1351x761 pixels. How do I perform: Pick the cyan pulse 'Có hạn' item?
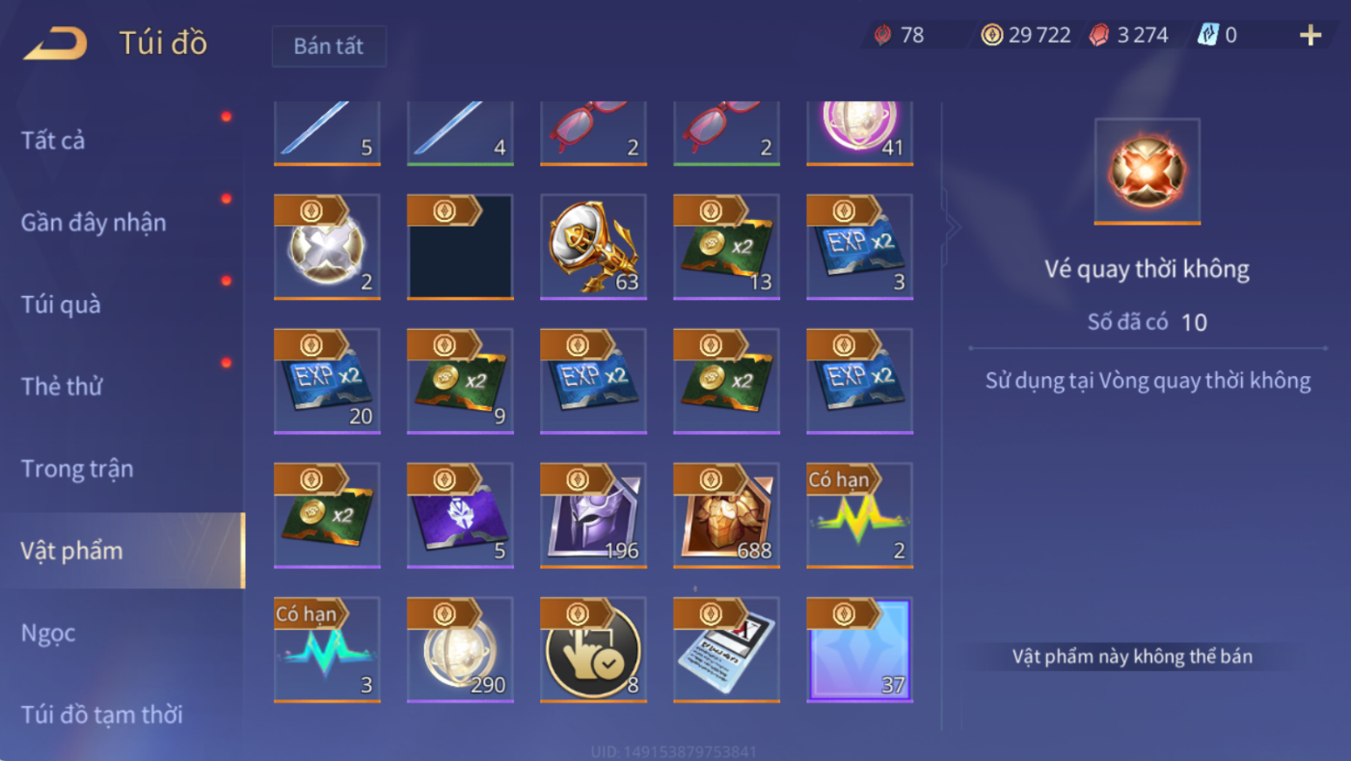click(x=327, y=649)
